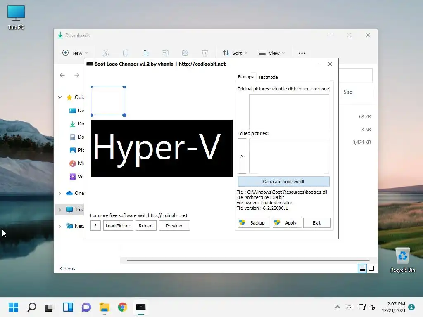Click the round selection-box corner handle
The height and width of the screenshot is (317, 423).
click(x=124, y=115)
